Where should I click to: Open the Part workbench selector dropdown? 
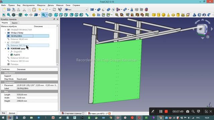tap(76, 10)
